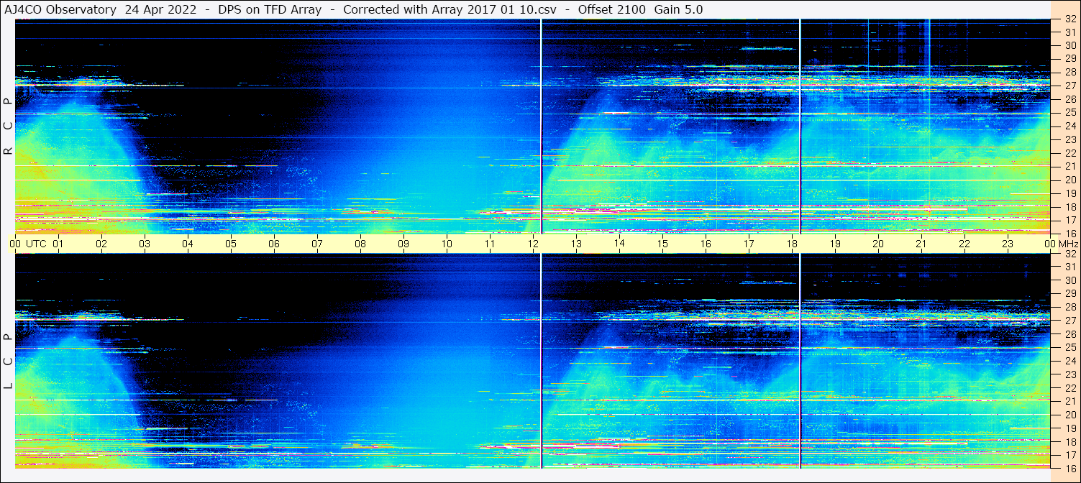
Task: Select hour 18 on the UTC time axis
Action: click(x=792, y=244)
